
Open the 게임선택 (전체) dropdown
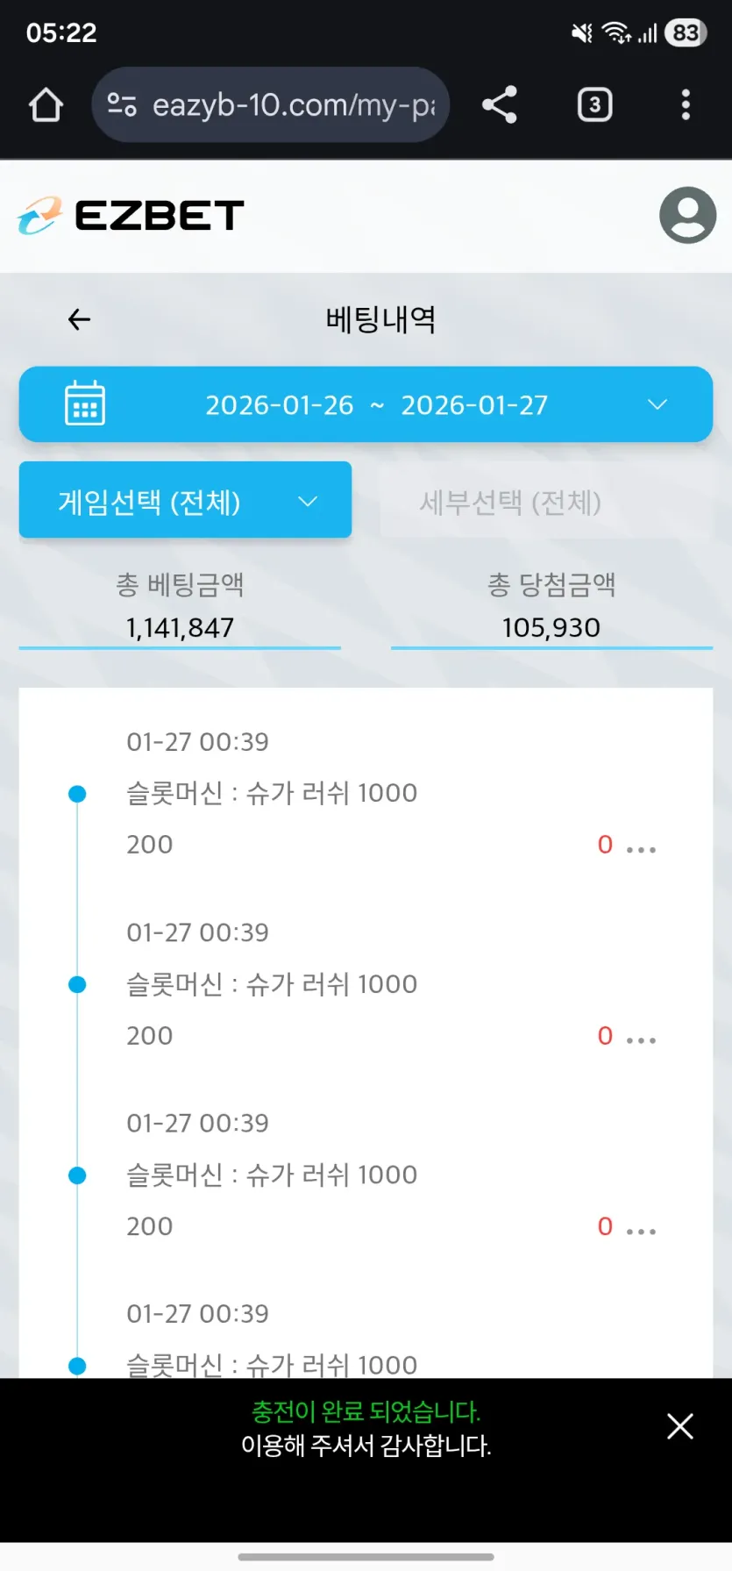point(185,500)
